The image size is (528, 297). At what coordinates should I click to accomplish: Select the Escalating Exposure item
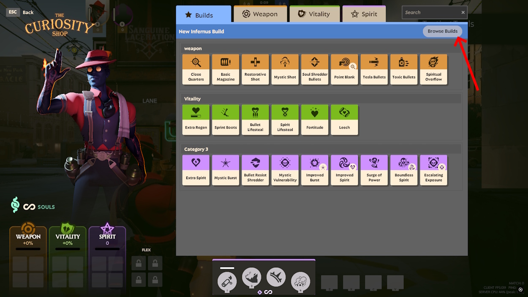point(433,170)
